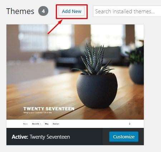Select Contact in the preview navigation
The height and width of the screenshot is (152, 161).
tap(56, 124)
